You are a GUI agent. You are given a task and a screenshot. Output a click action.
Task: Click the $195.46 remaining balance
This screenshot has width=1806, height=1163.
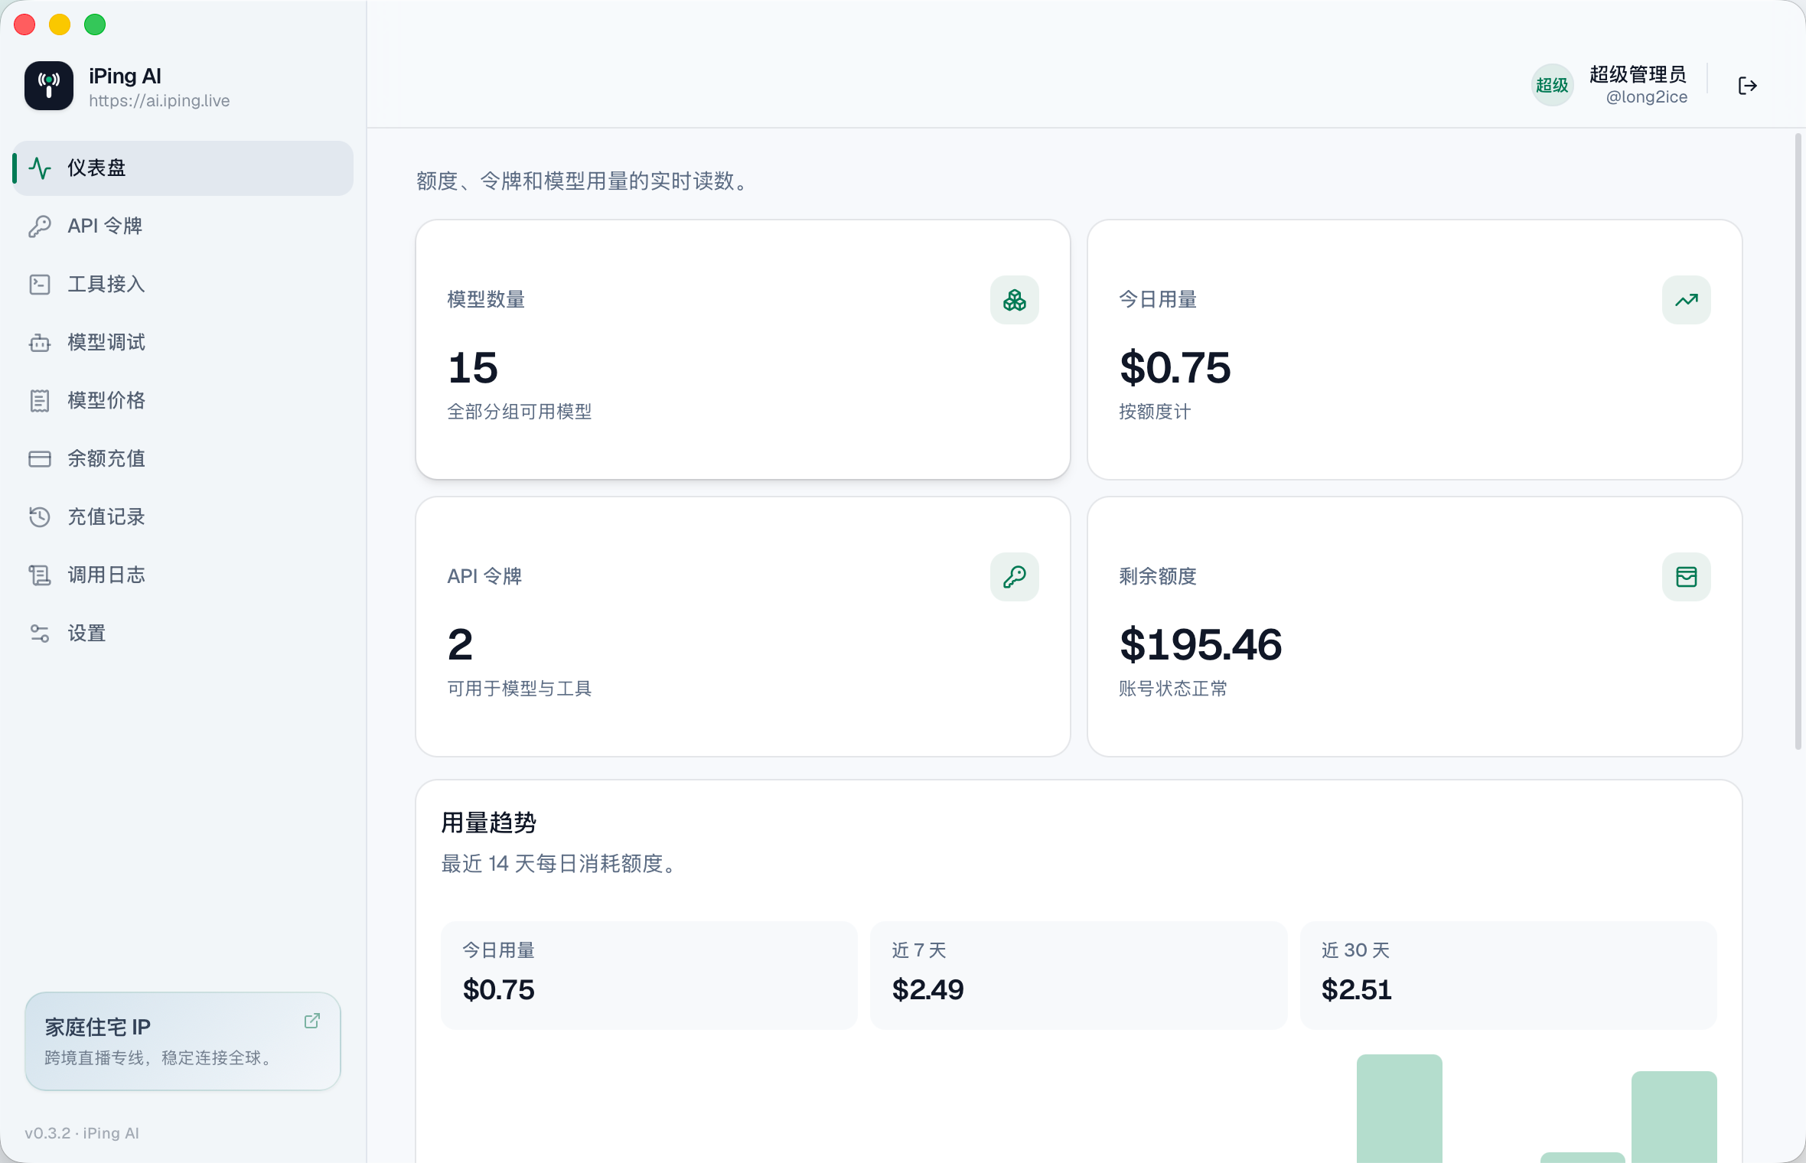pos(1201,645)
